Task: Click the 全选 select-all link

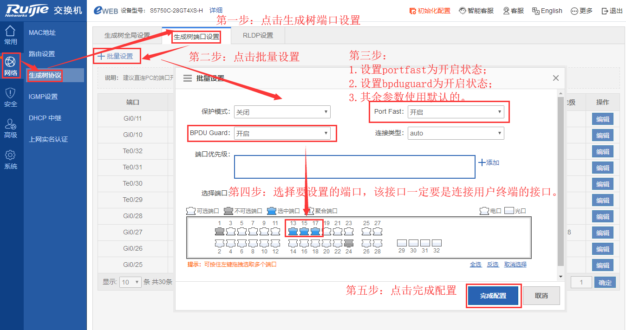Action: tap(476, 265)
